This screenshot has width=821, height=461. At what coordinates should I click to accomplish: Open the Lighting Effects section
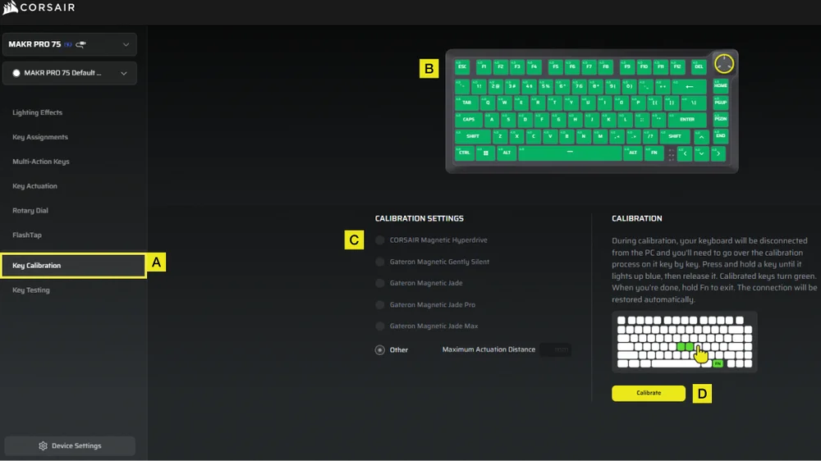[x=37, y=112]
